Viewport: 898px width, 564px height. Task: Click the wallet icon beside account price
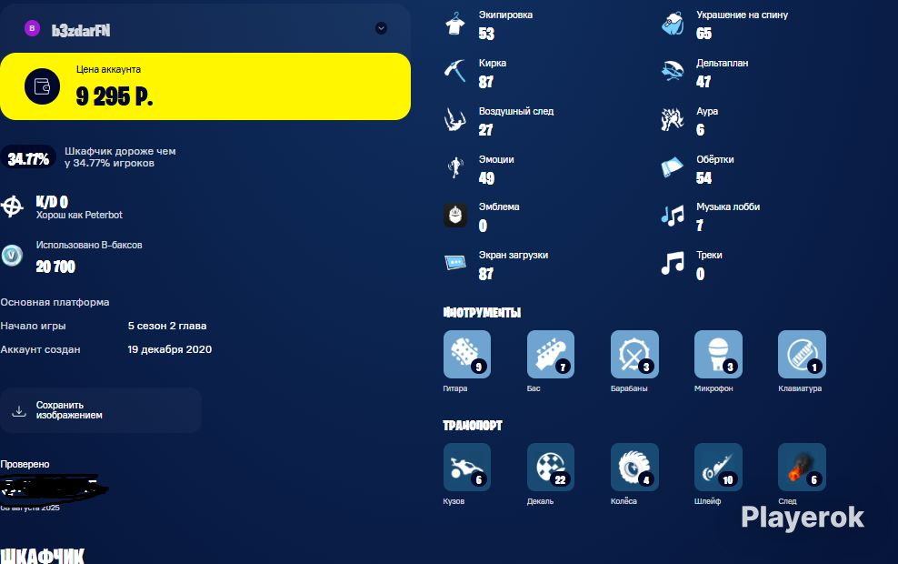[x=43, y=86]
